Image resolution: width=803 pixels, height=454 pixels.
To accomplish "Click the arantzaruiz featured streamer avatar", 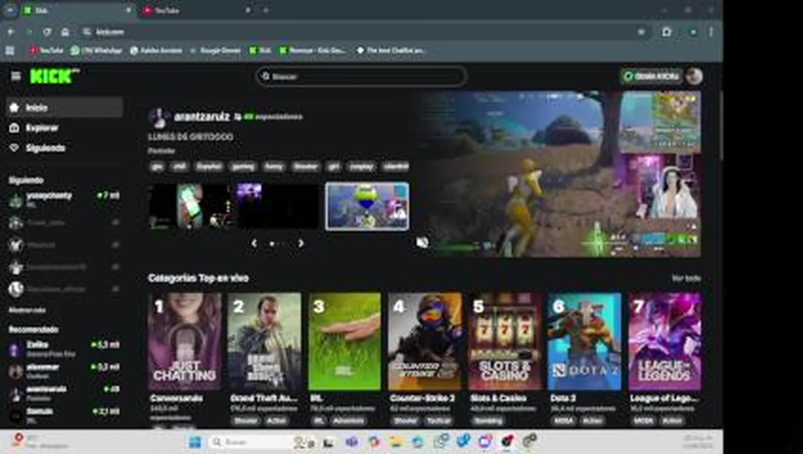I will tap(158, 117).
